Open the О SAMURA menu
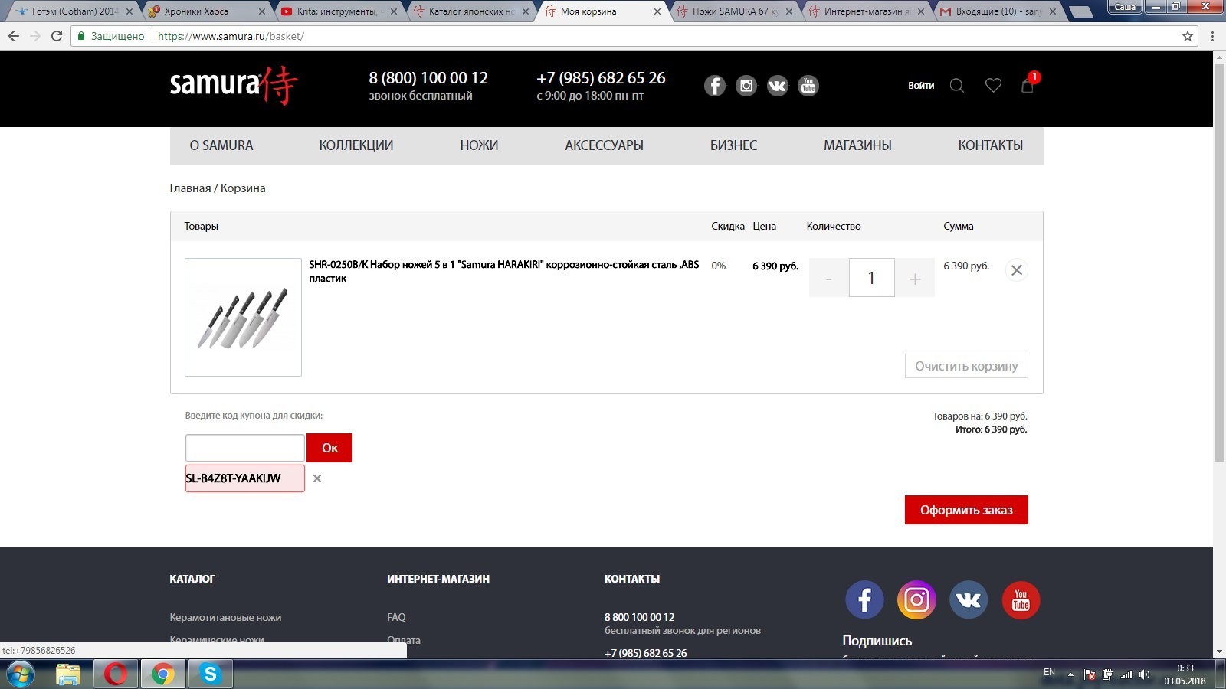Image resolution: width=1226 pixels, height=689 pixels. [221, 145]
